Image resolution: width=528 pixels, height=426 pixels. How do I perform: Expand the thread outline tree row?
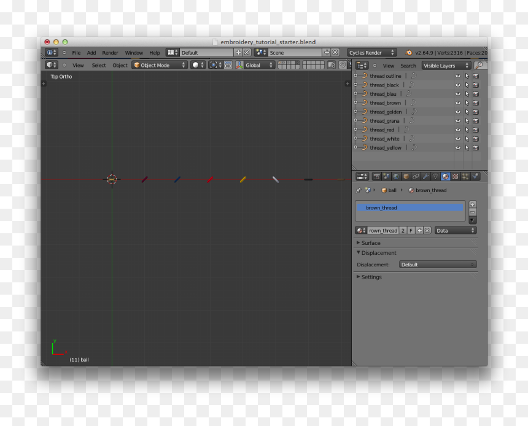pyautogui.click(x=355, y=76)
